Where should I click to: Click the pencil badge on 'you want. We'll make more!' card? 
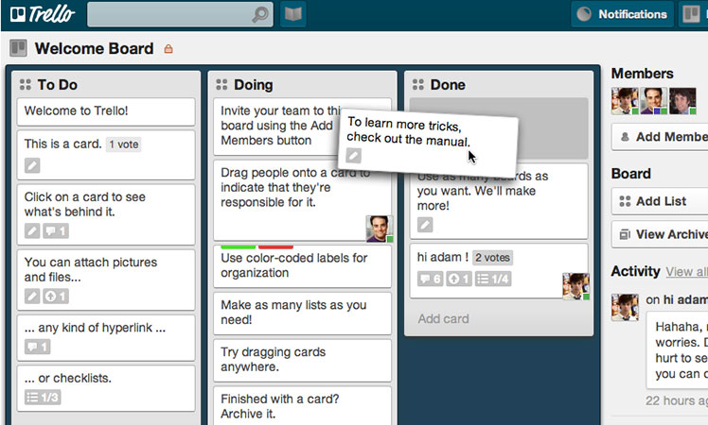425,225
